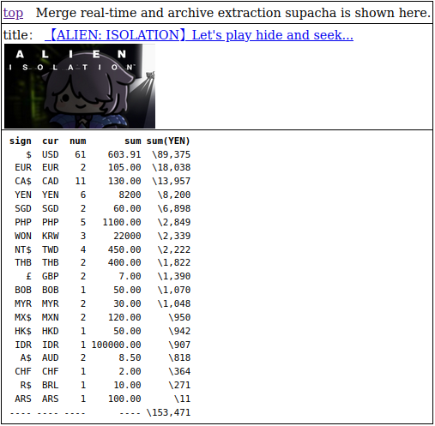The height and width of the screenshot is (426, 435).
Task: Click the grand total \153,471
Action: click(x=168, y=412)
